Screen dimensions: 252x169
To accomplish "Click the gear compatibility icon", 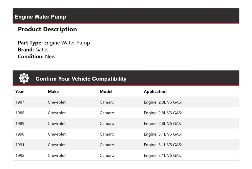I will pos(24,78).
